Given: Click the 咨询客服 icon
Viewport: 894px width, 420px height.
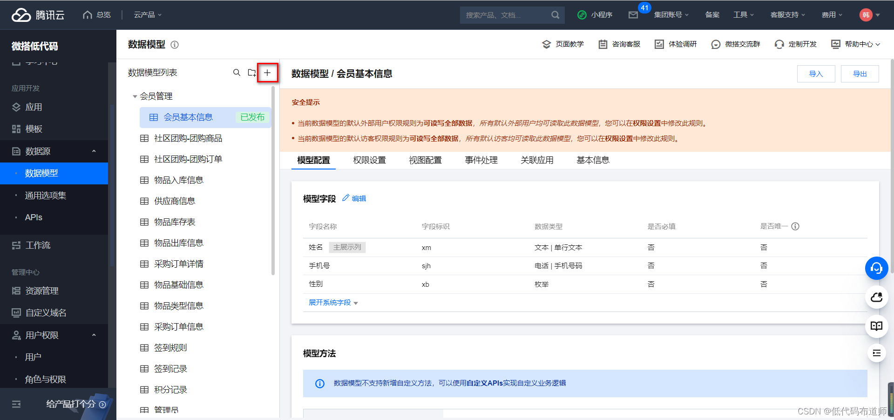Looking at the screenshot, I should click(619, 44).
